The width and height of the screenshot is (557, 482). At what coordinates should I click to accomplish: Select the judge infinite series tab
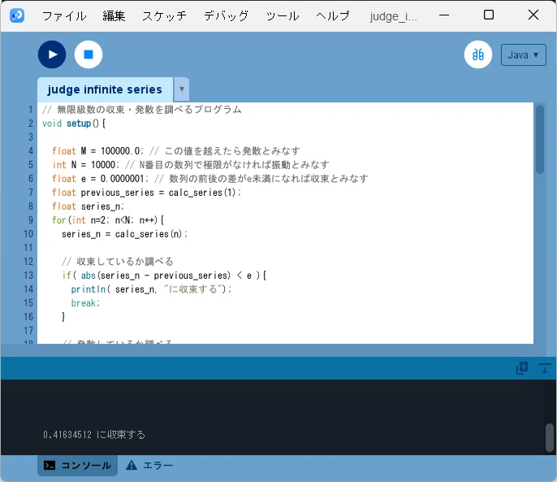click(x=106, y=89)
